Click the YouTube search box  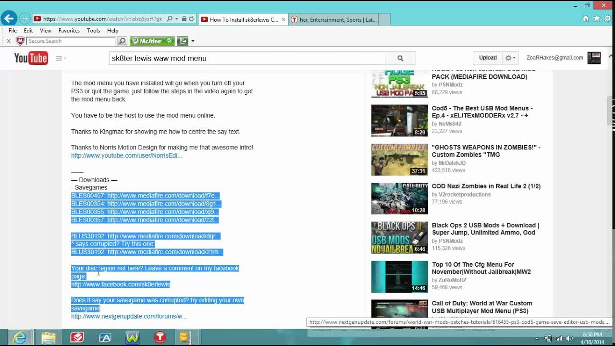247,58
